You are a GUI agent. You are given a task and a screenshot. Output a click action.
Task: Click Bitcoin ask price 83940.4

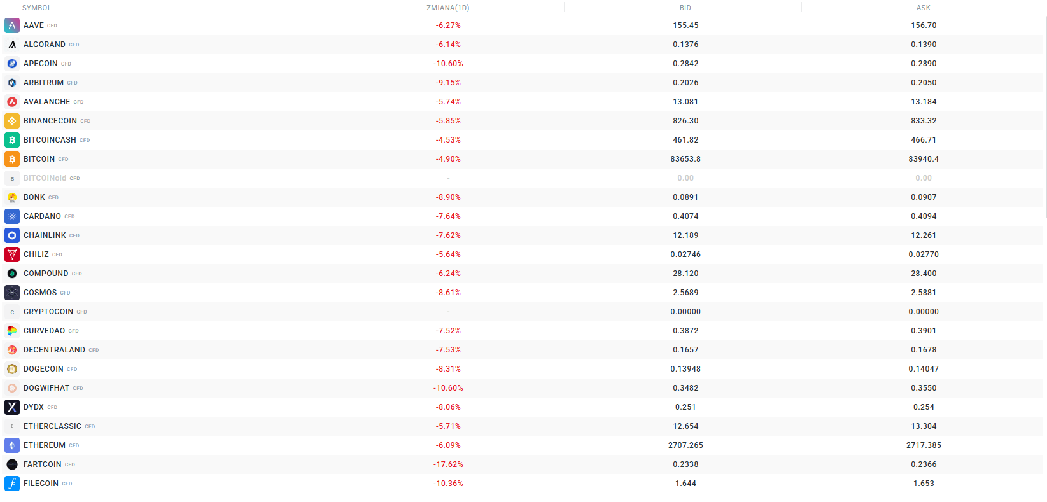(x=924, y=159)
